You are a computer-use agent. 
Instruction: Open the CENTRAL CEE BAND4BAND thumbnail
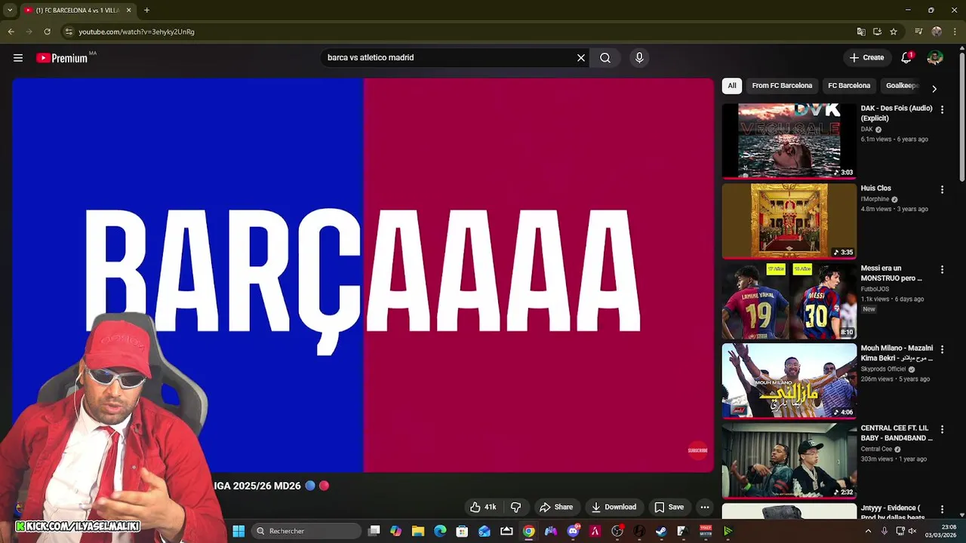[789, 461]
